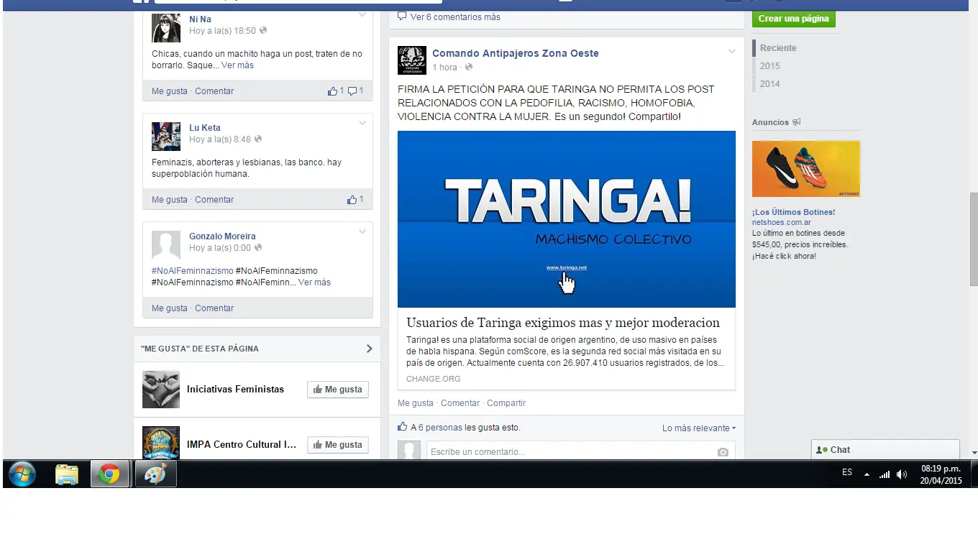Like Ni Na's post with 'Me gusta'
The width and height of the screenshot is (978, 552).
tap(170, 91)
